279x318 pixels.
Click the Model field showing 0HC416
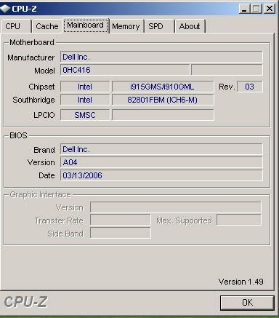pos(125,70)
